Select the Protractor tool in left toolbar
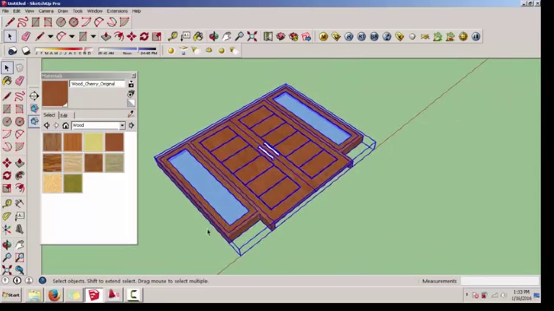554x311 pixels. [x=7, y=216]
